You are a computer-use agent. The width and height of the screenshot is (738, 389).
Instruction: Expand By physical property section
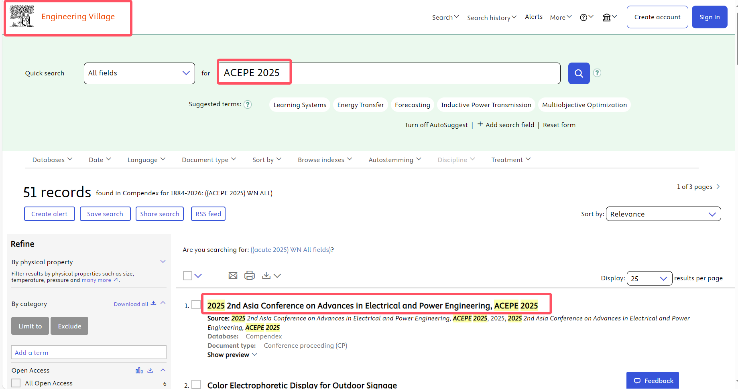163,261
